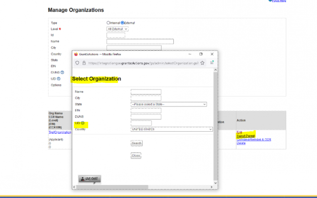Select the External type radio button
This screenshot has width=317, height=198.
(122, 23)
